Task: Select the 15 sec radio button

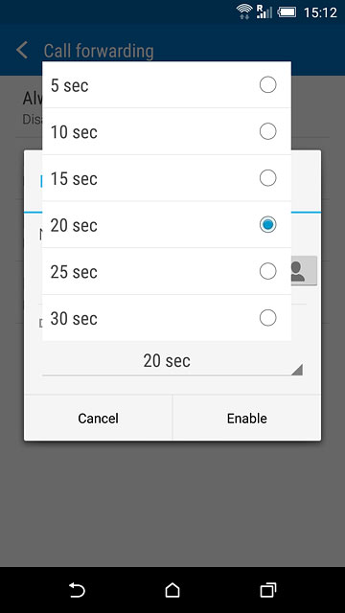Action: pos(268,178)
